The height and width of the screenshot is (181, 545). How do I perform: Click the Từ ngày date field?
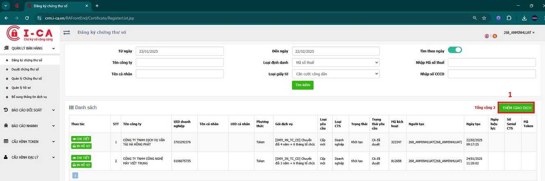180,51
